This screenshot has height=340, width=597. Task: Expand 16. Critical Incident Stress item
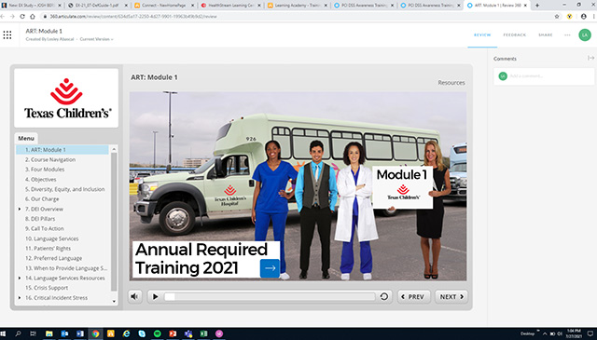[x=20, y=298]
